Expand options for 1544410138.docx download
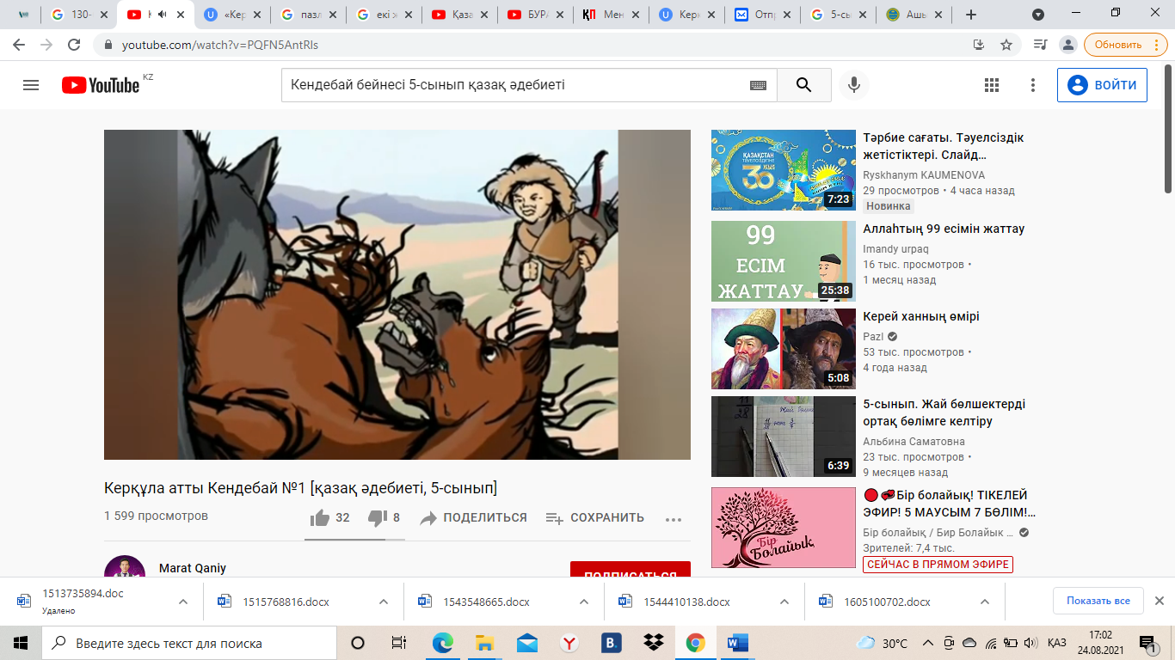1175x660 pixels. 784,602
